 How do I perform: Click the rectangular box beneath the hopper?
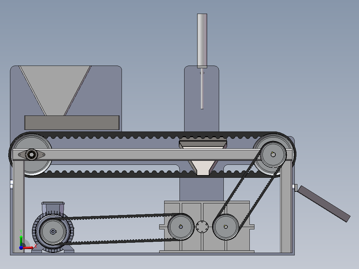pos(72,123)
